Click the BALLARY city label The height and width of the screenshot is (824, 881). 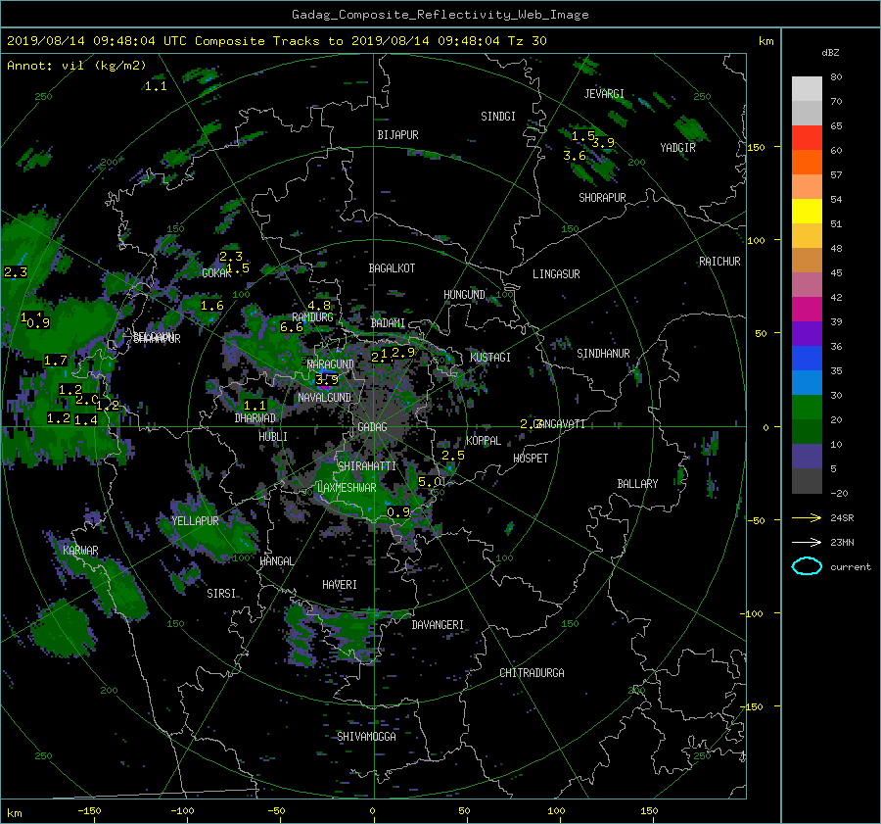coord(637,484)
